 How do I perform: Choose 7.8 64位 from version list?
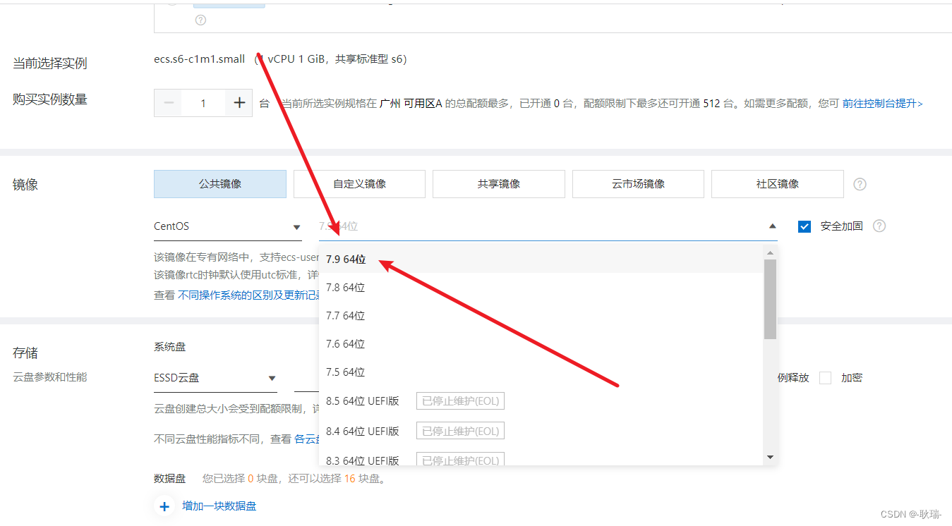click(541, 288)
